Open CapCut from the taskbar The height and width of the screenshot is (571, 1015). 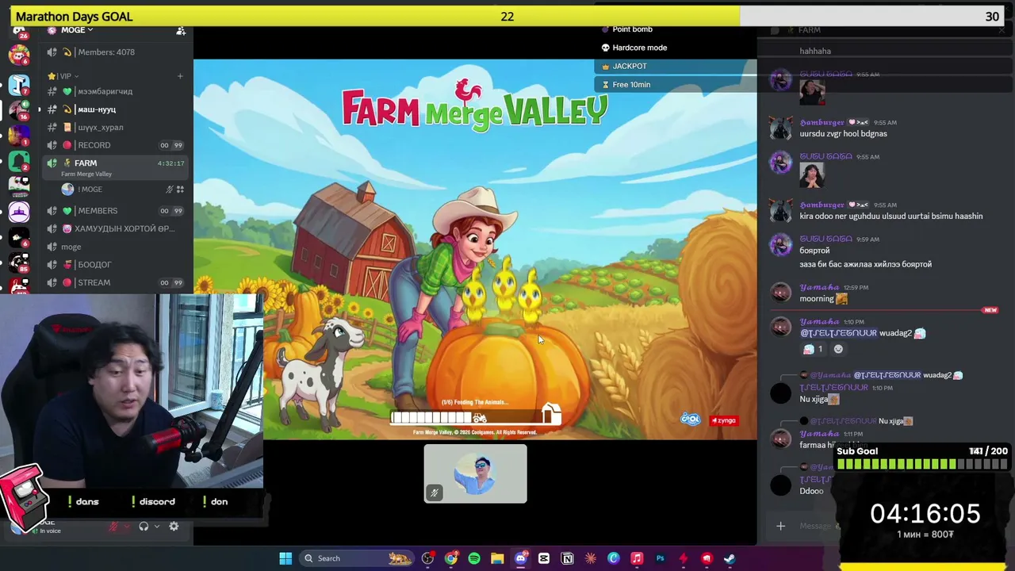(544, 558)
